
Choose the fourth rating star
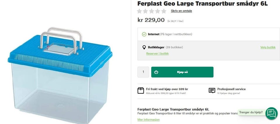click(158, 11)
